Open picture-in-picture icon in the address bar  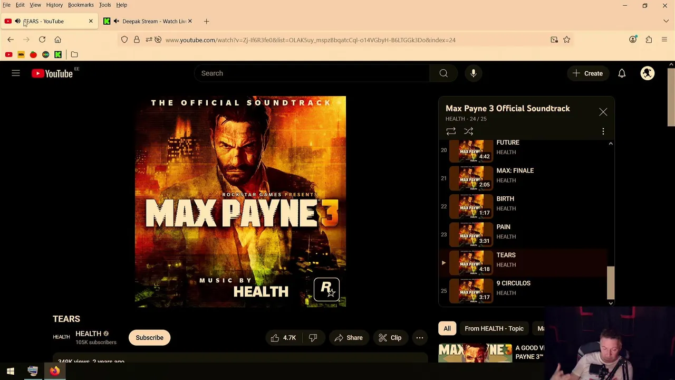pos(554,40)
